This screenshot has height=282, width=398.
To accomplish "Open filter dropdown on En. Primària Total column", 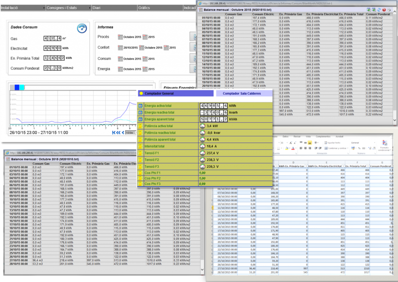I will [368, 166].
